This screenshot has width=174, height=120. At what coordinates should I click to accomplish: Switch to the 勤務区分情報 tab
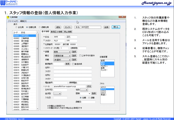[56, 32]
